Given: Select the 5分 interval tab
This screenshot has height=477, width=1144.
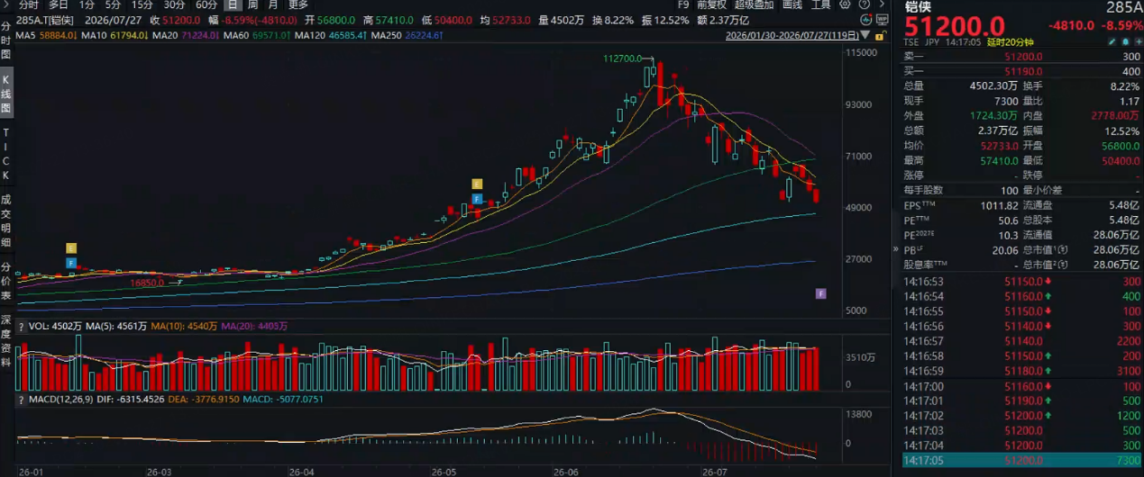Looking at the screenshot, I should click(x=113, y=4).
